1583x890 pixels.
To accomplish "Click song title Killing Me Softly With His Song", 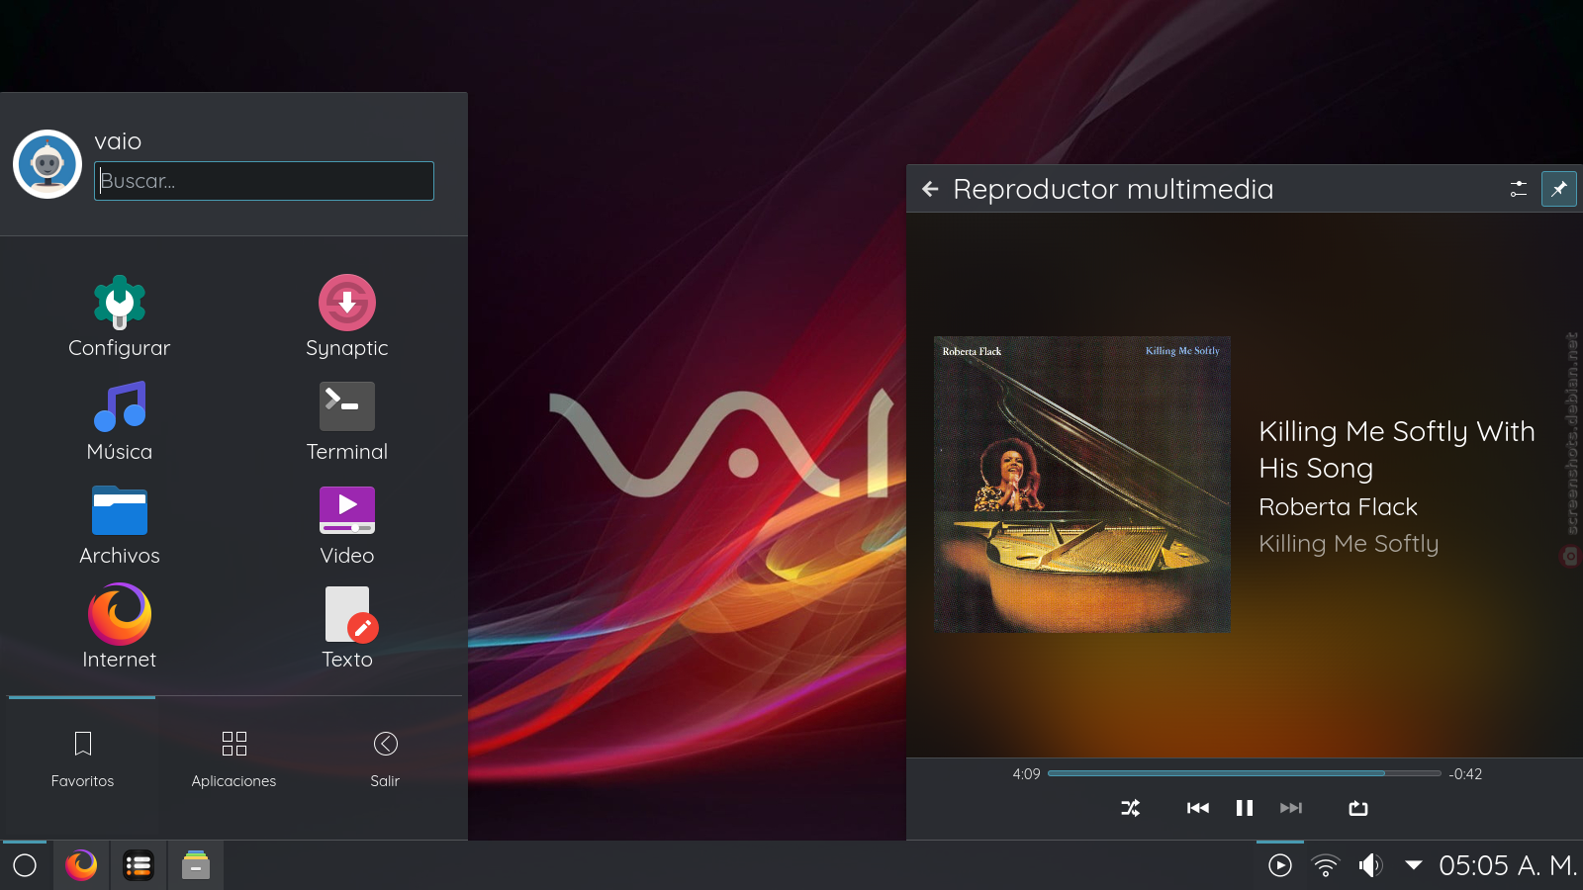I will [1397, 449].
